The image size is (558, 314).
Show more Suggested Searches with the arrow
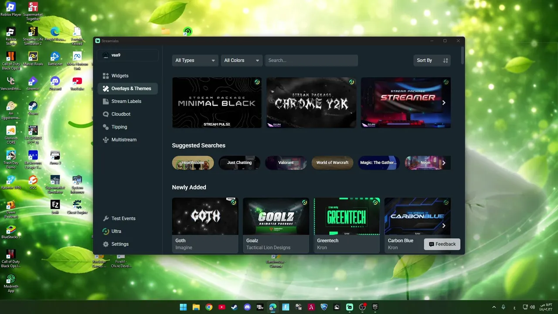pos(444,163)
